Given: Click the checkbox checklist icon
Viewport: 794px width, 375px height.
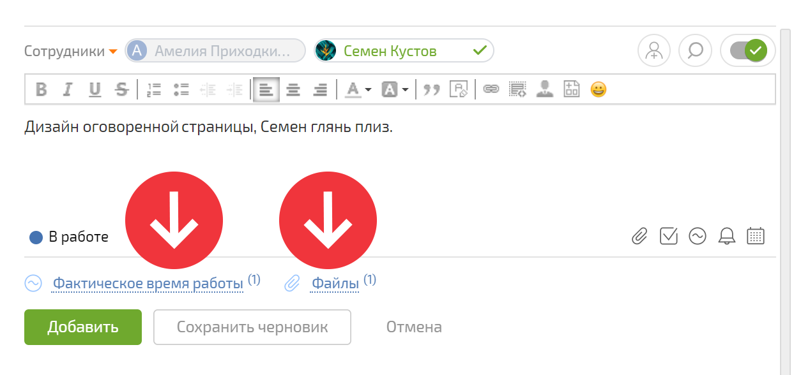Looking at the screenshot, I should click(x=668, y=237).
